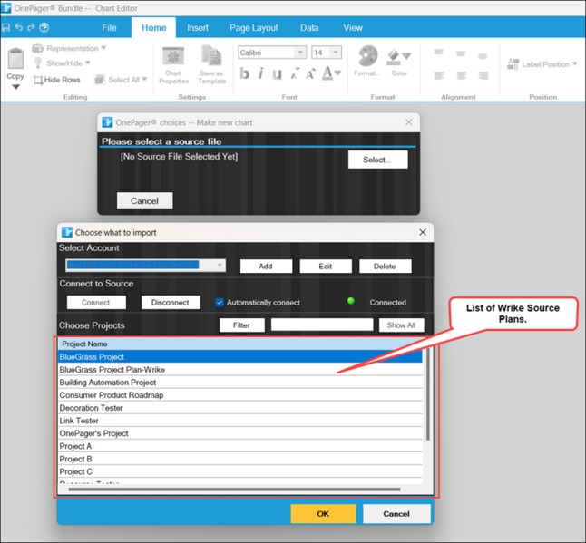This screenshot has height=543, width=586.
Task: Switch to the View ribbon tab
Action: pyautogui.click(x=353, y=27)
